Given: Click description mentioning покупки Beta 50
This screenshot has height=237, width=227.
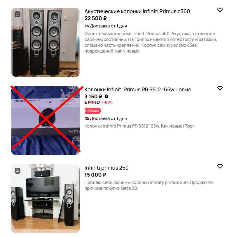Looking at the screenshot, I should coord(149,185).
